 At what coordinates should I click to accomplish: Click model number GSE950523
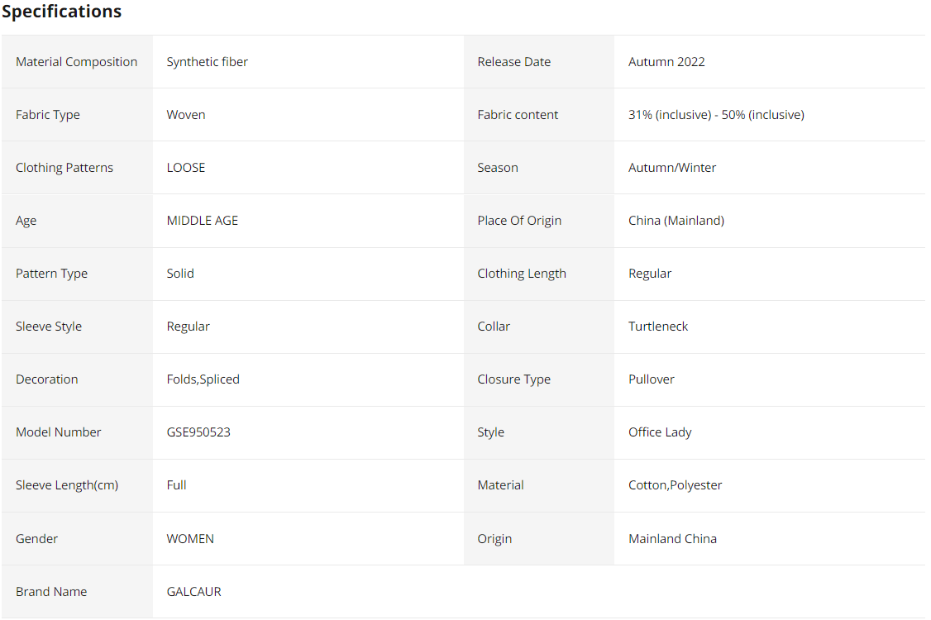click(198, 432)
